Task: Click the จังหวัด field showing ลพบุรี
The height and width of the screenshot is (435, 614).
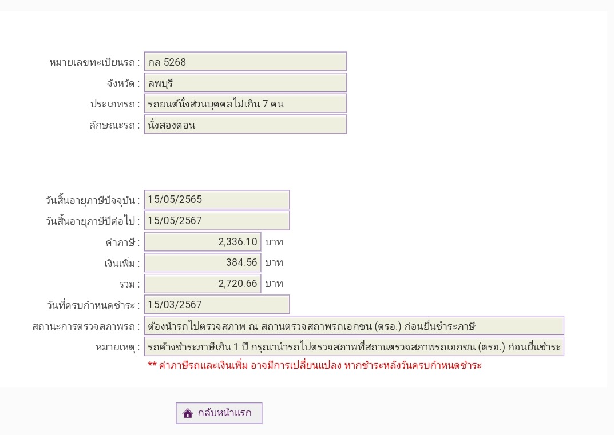Action: [245, 83]
